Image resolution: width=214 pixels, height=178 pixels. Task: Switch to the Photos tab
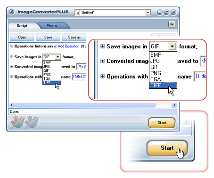[x=52, y=26]
